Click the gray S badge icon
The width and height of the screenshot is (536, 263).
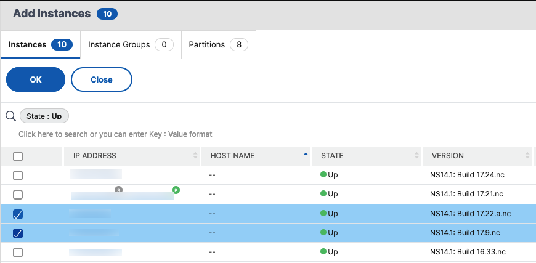click(118, 190)
